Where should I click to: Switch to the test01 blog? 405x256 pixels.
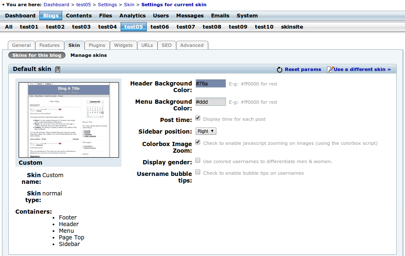(x=29, y=27)
